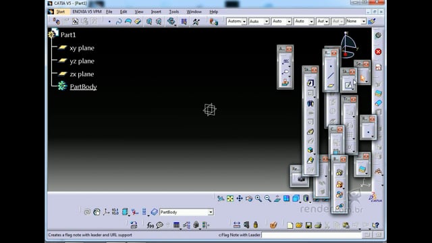Open the Start menu
The height and width of the screenshot is (243, 432).
60,11
